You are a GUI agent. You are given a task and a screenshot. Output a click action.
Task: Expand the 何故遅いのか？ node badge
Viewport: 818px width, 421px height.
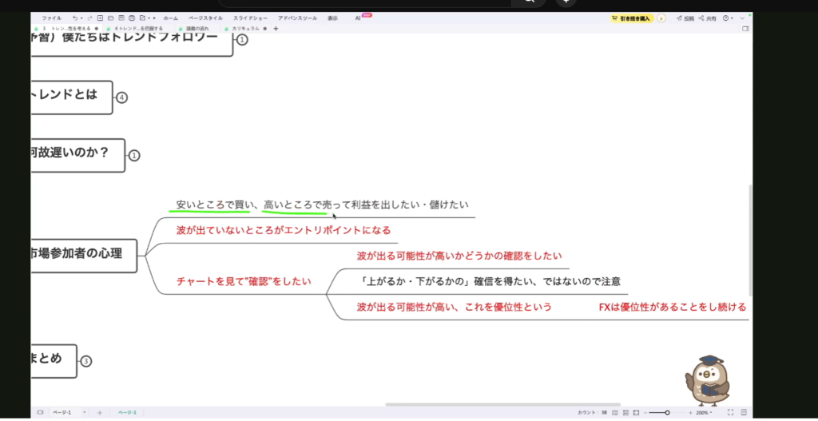click(134, 155)
